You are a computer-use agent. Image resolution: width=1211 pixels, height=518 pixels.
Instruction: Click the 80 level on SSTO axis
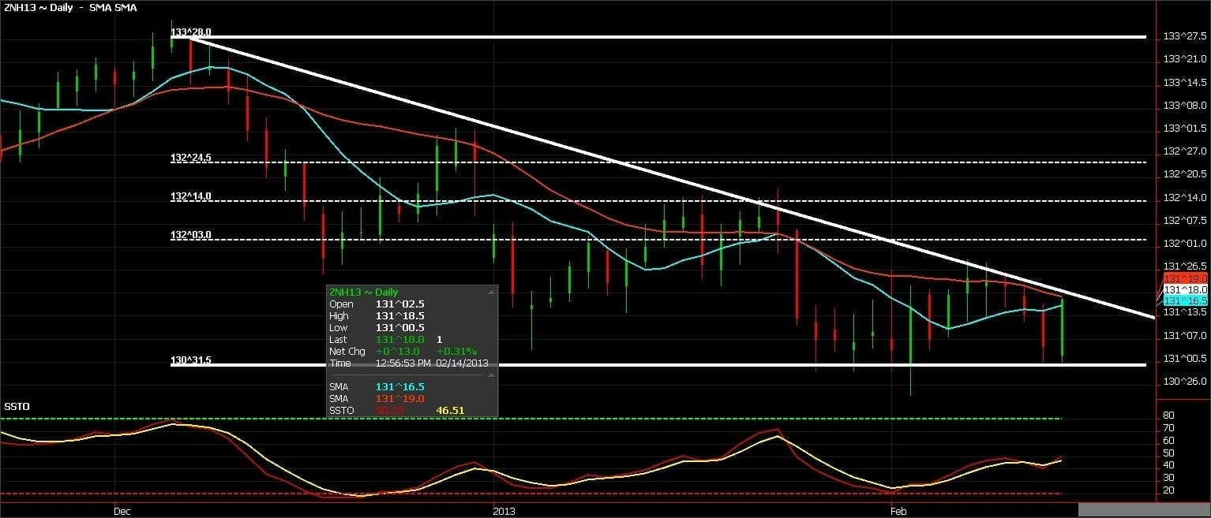pos(1168,416)
